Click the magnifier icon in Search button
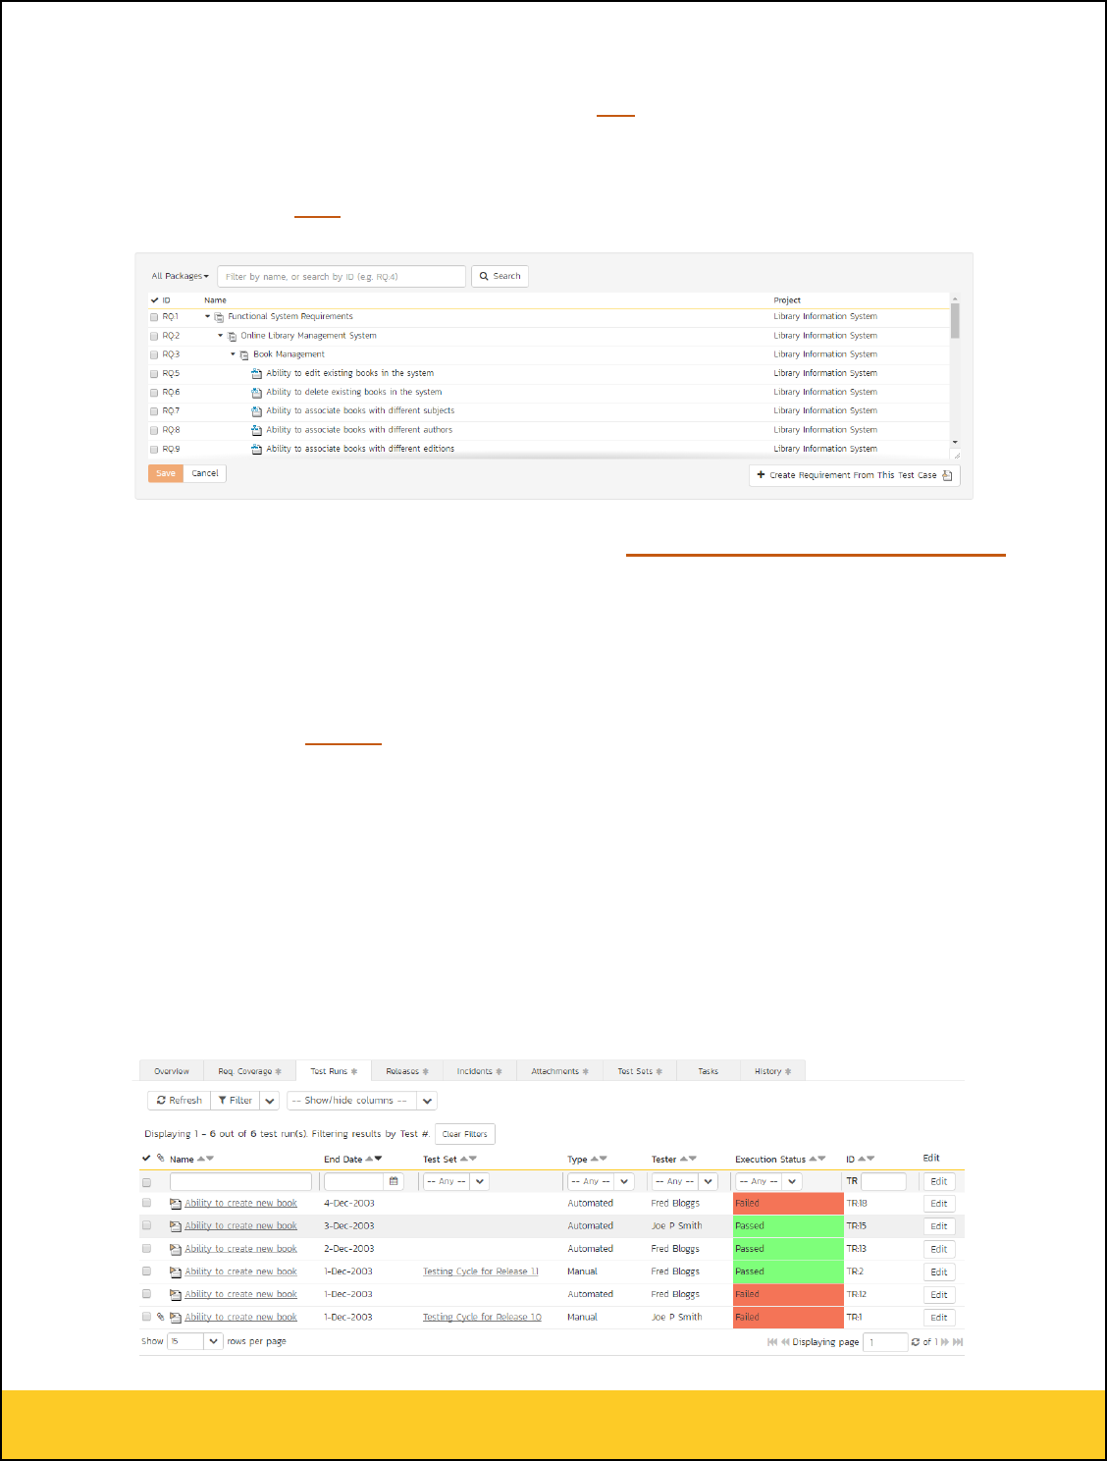 click(484, 276)
